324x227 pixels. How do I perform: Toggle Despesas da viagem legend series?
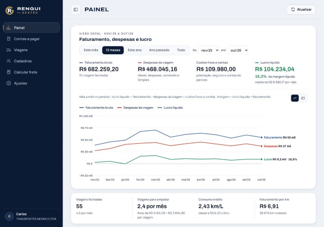point(135,108)
